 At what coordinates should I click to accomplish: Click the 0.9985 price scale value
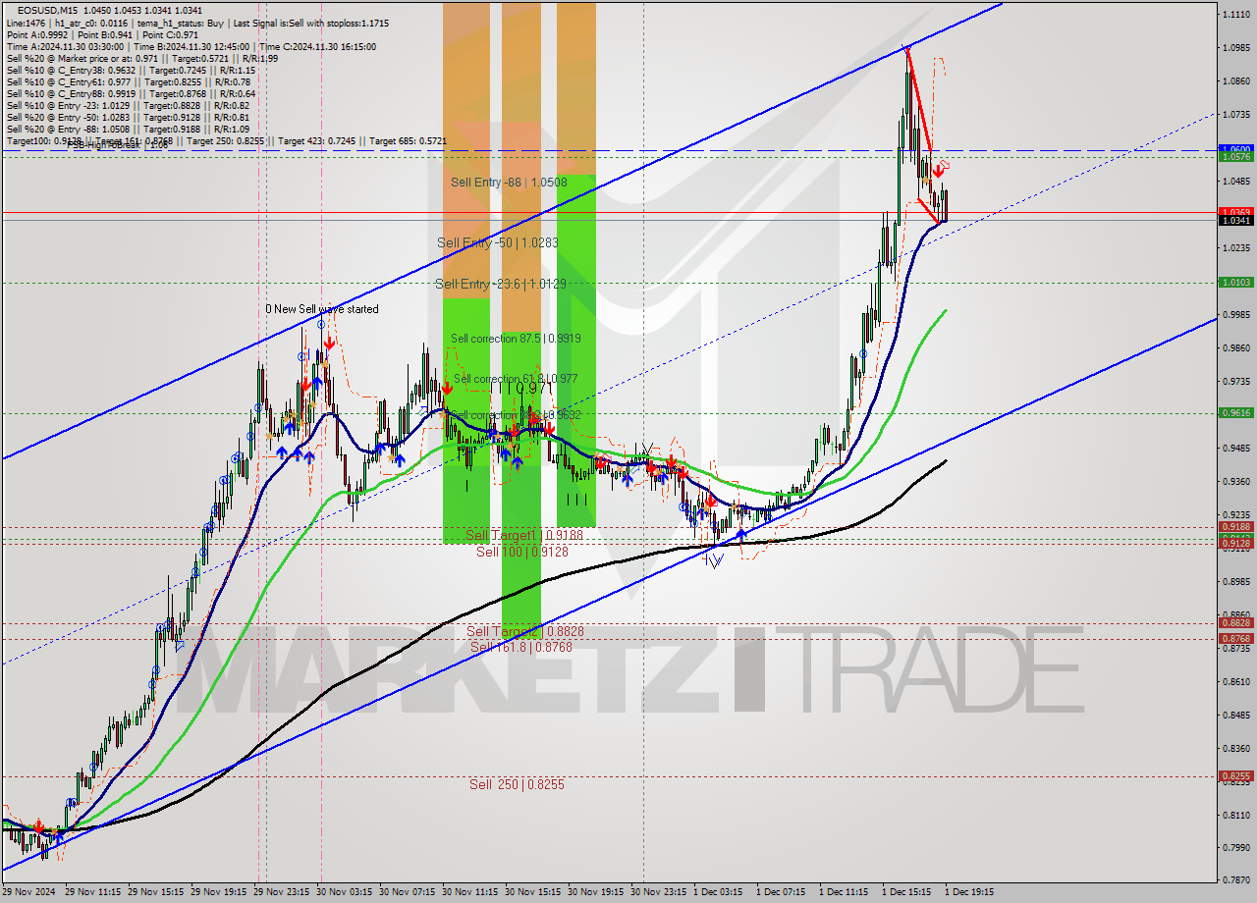(x=1235, y=315)
